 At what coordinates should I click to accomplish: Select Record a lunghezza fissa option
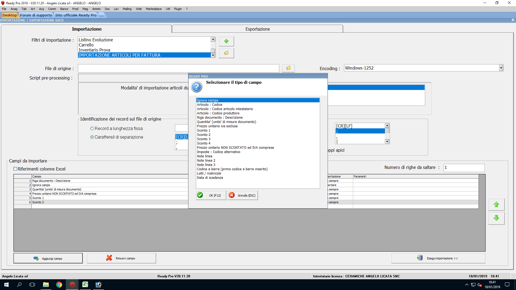pos(92,129)
